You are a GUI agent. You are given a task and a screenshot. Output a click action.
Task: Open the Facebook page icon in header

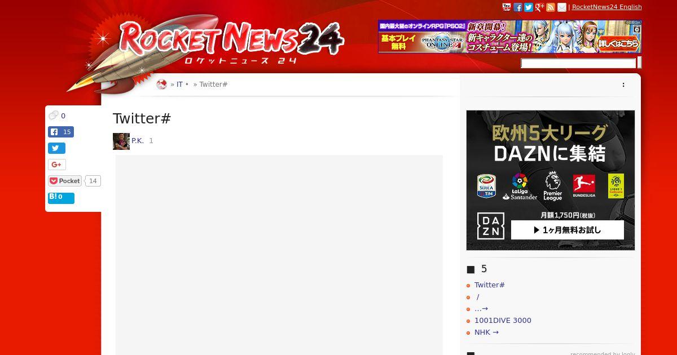pos(518,7)
